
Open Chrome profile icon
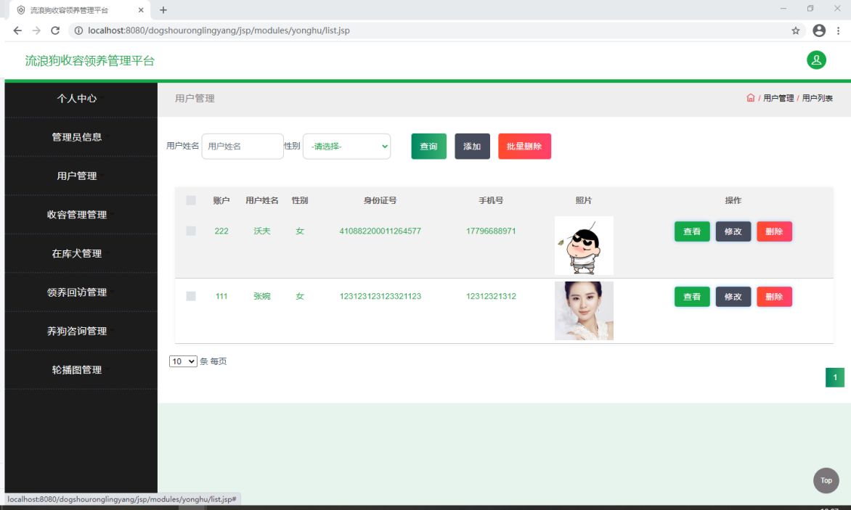tap(819, 30)
